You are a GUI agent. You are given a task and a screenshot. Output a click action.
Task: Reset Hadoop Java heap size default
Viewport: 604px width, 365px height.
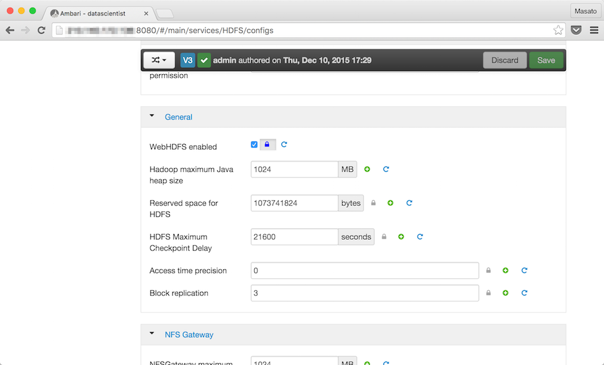click(386, 169)
